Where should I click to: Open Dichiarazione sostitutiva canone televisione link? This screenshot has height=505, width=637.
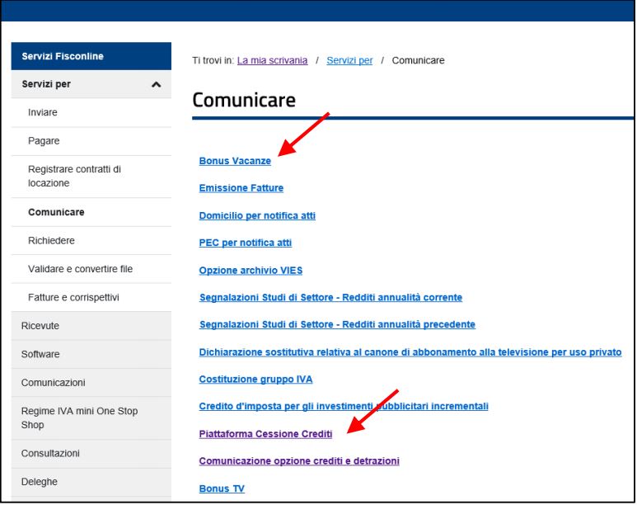[410, 352]
